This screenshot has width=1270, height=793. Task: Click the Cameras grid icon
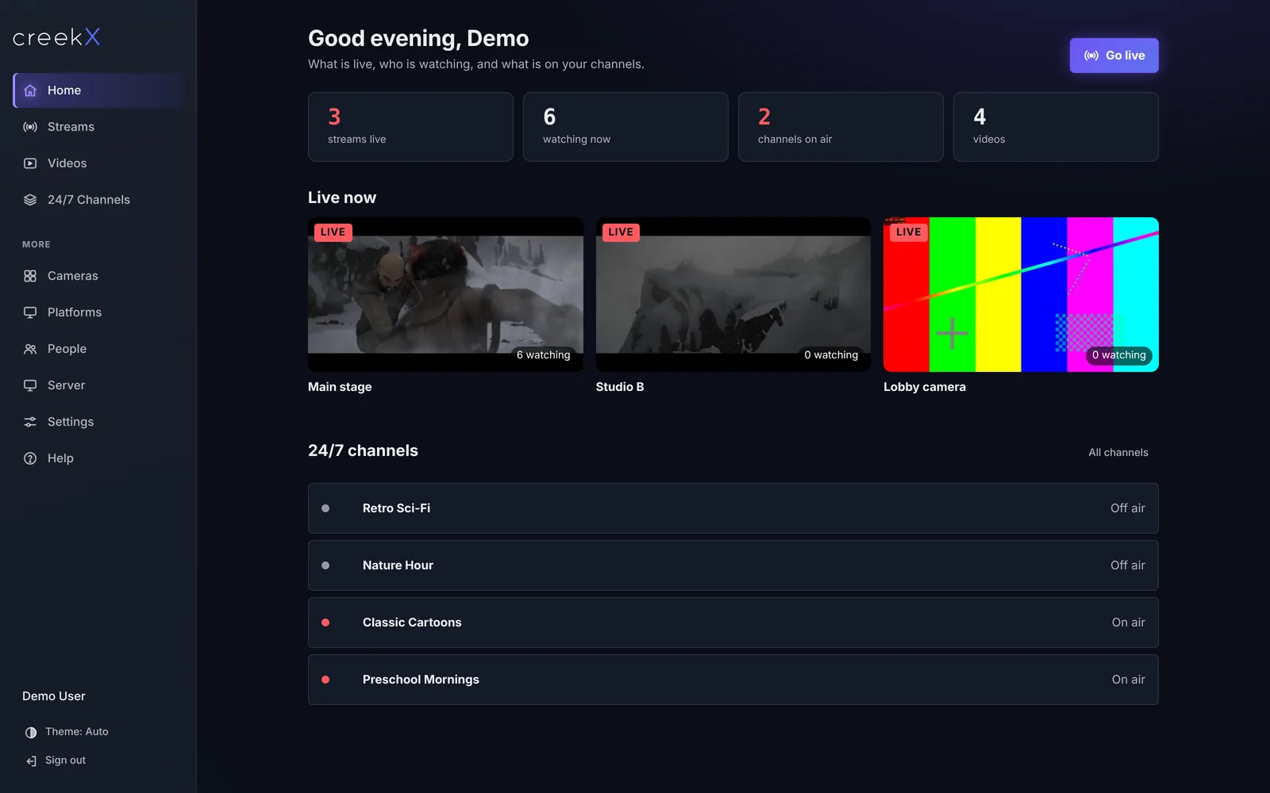click(x=30, y=276)
